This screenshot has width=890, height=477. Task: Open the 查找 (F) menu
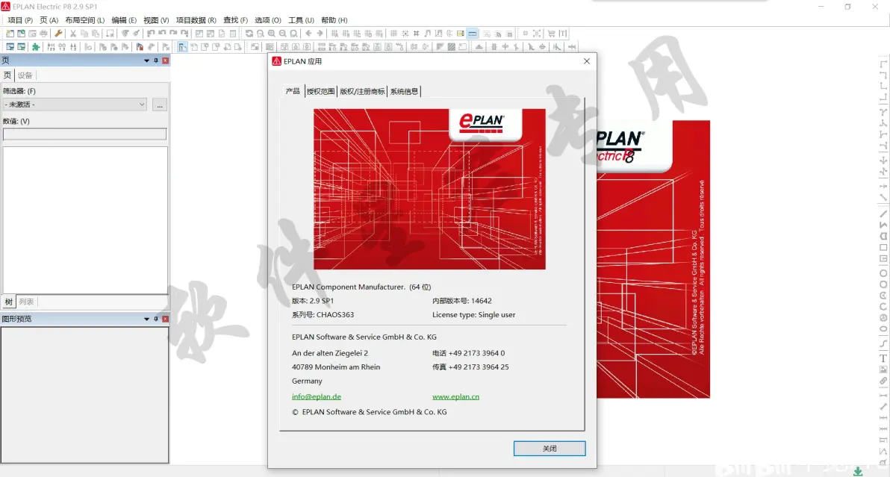[235, 20]
